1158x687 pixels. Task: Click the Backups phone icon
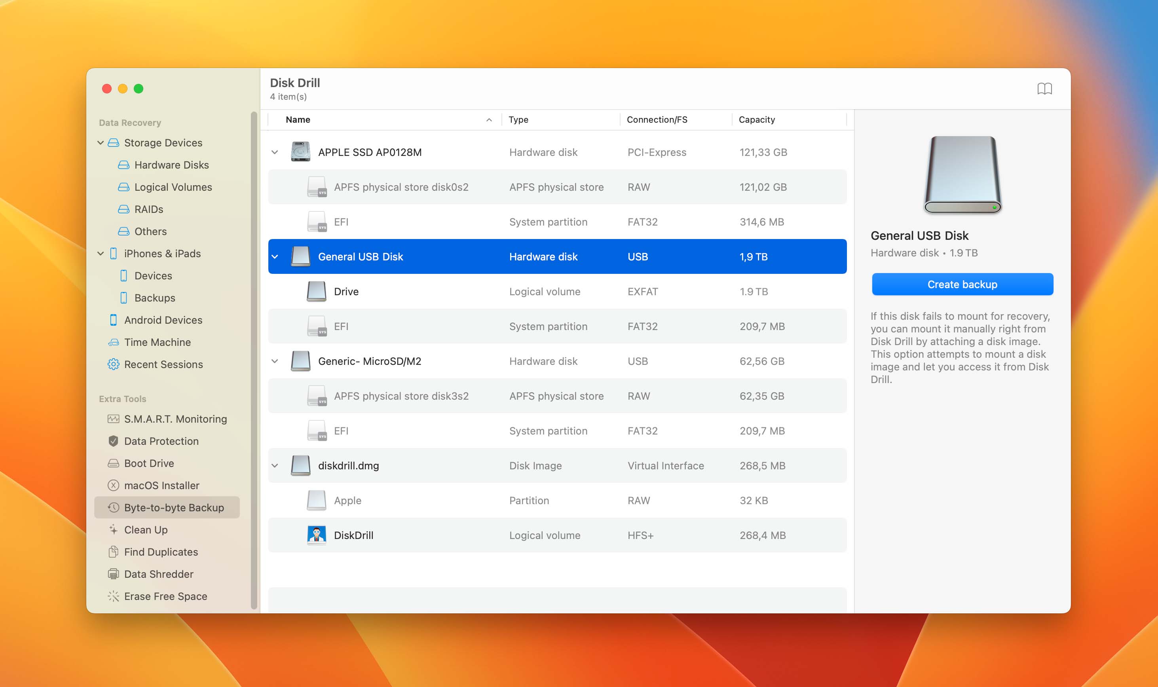(123, 298)
